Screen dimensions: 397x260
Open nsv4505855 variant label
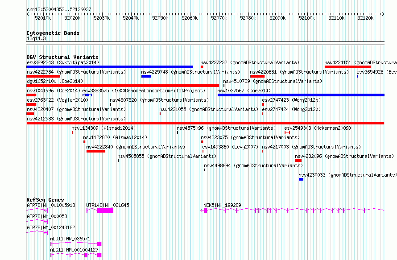click(x=167, y=156)
